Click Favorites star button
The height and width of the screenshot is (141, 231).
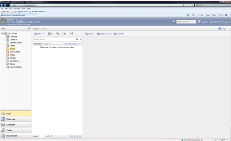[5, 12]
